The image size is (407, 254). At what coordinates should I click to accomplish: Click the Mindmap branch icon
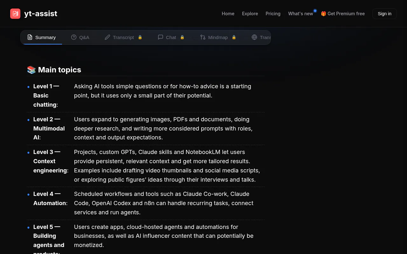coord(203,37)
